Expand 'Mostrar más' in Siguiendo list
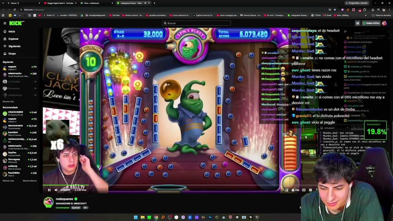Image resolution: width=393 pixels, height=221 pixels. (8, 102)
